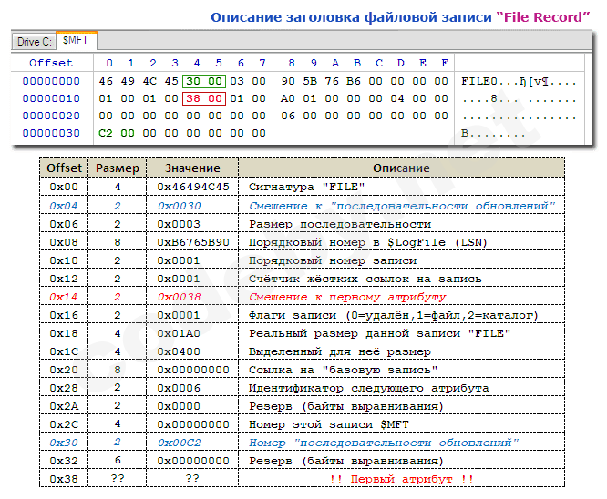Select hex row at offset 00000000
This screenshot has width=607, height=499.
click(51, 80)
